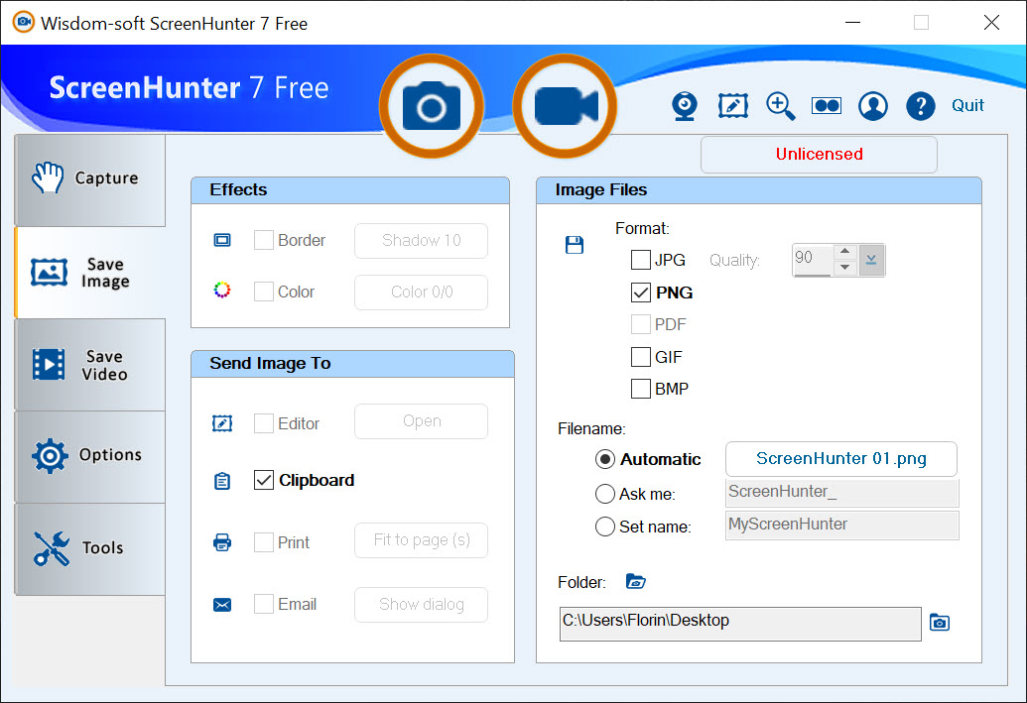The width and height of the screenshot is (1027, 703).
Task: Increase quality with the up stepper arrow
Action: pos(844,252)
